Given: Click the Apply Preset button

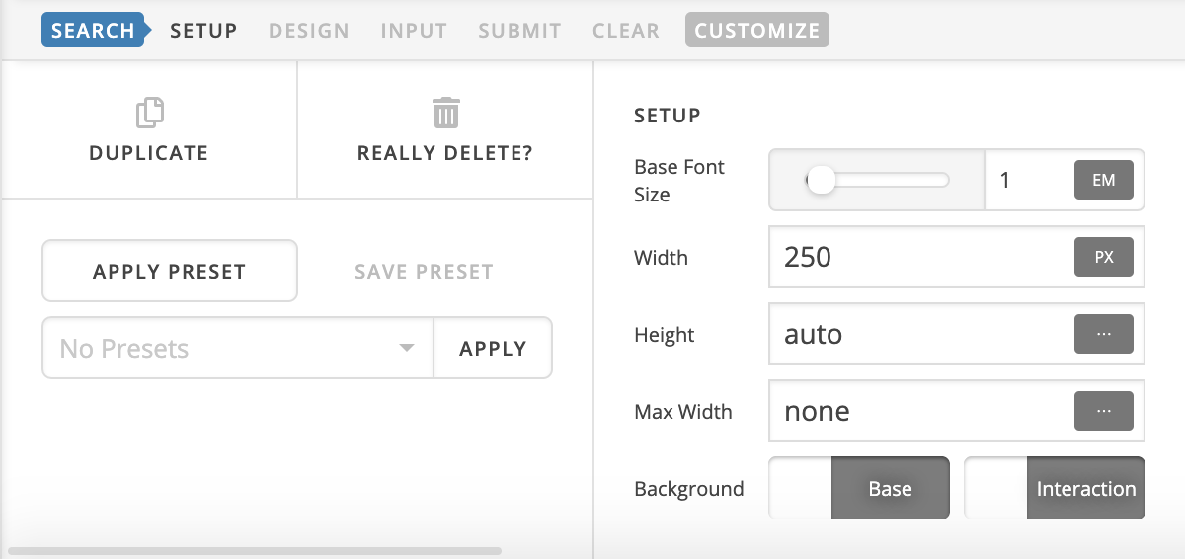Looking at the screenshot, I should tap(170, 271).
